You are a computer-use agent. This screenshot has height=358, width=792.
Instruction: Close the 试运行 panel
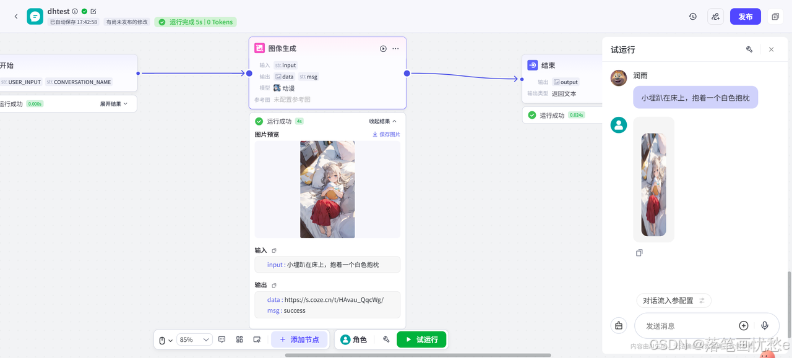tap(771, 49)
